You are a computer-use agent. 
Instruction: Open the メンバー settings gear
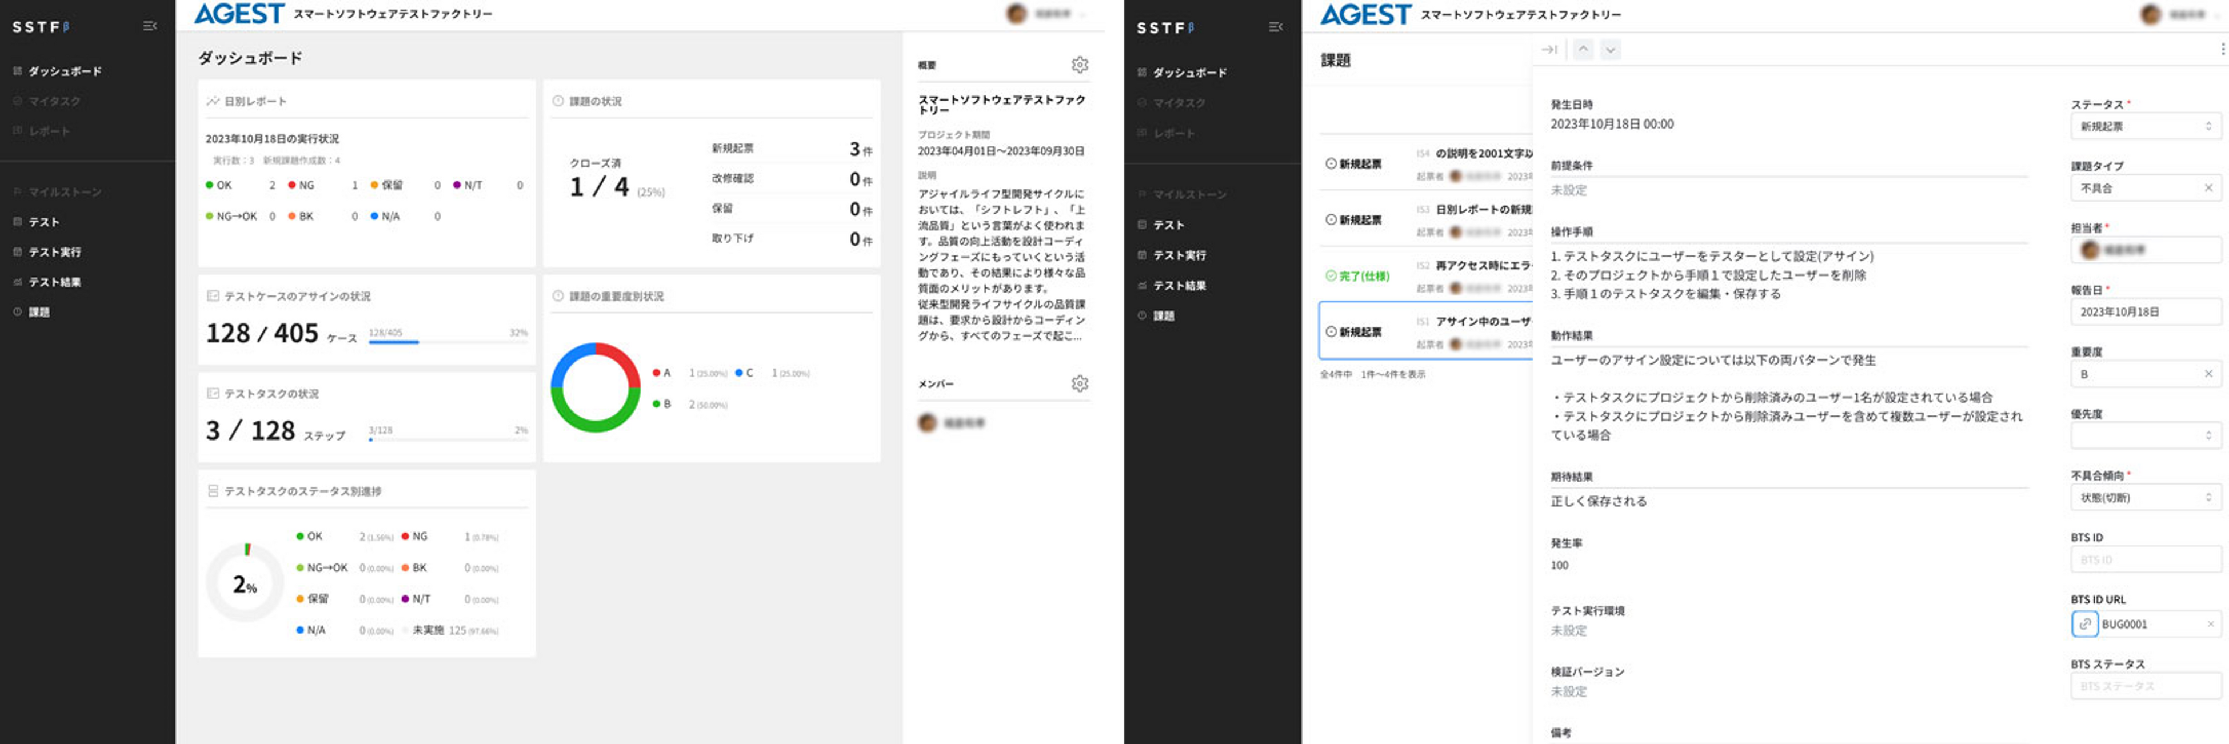[x=1079, y=384]
